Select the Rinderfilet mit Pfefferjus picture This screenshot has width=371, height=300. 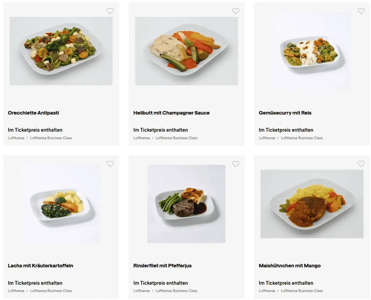point(187,204)
